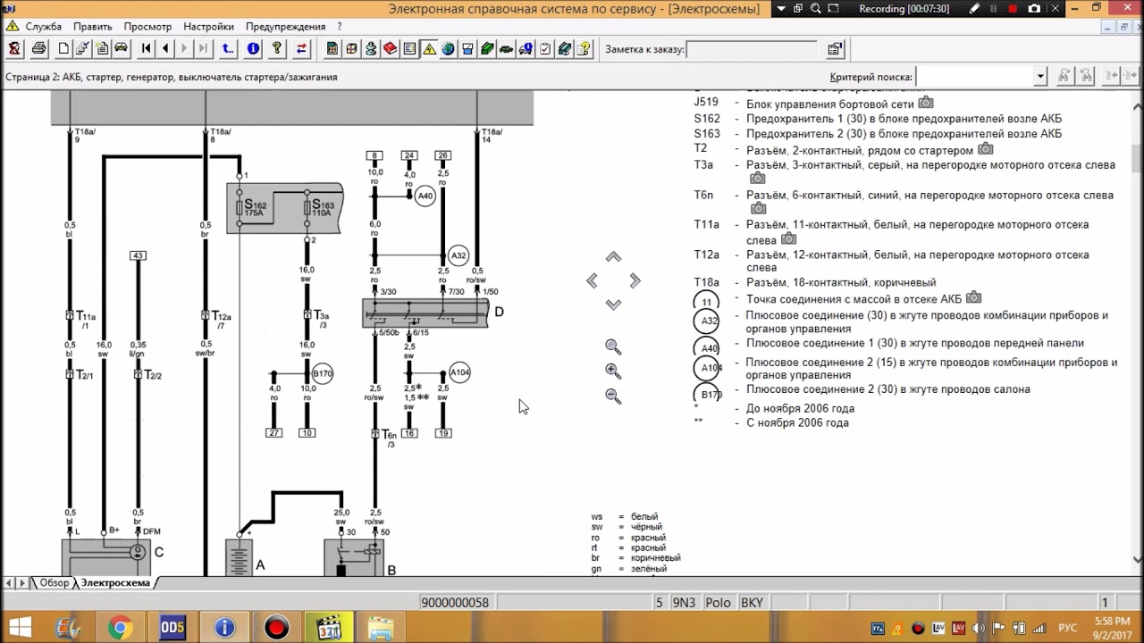Switch to the Обзор tab
This screenshot has width=1144, height=643.
54,583
